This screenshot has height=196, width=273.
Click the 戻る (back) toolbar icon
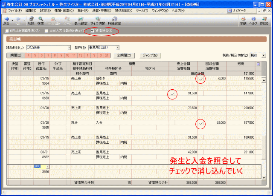tap(7, 20)
